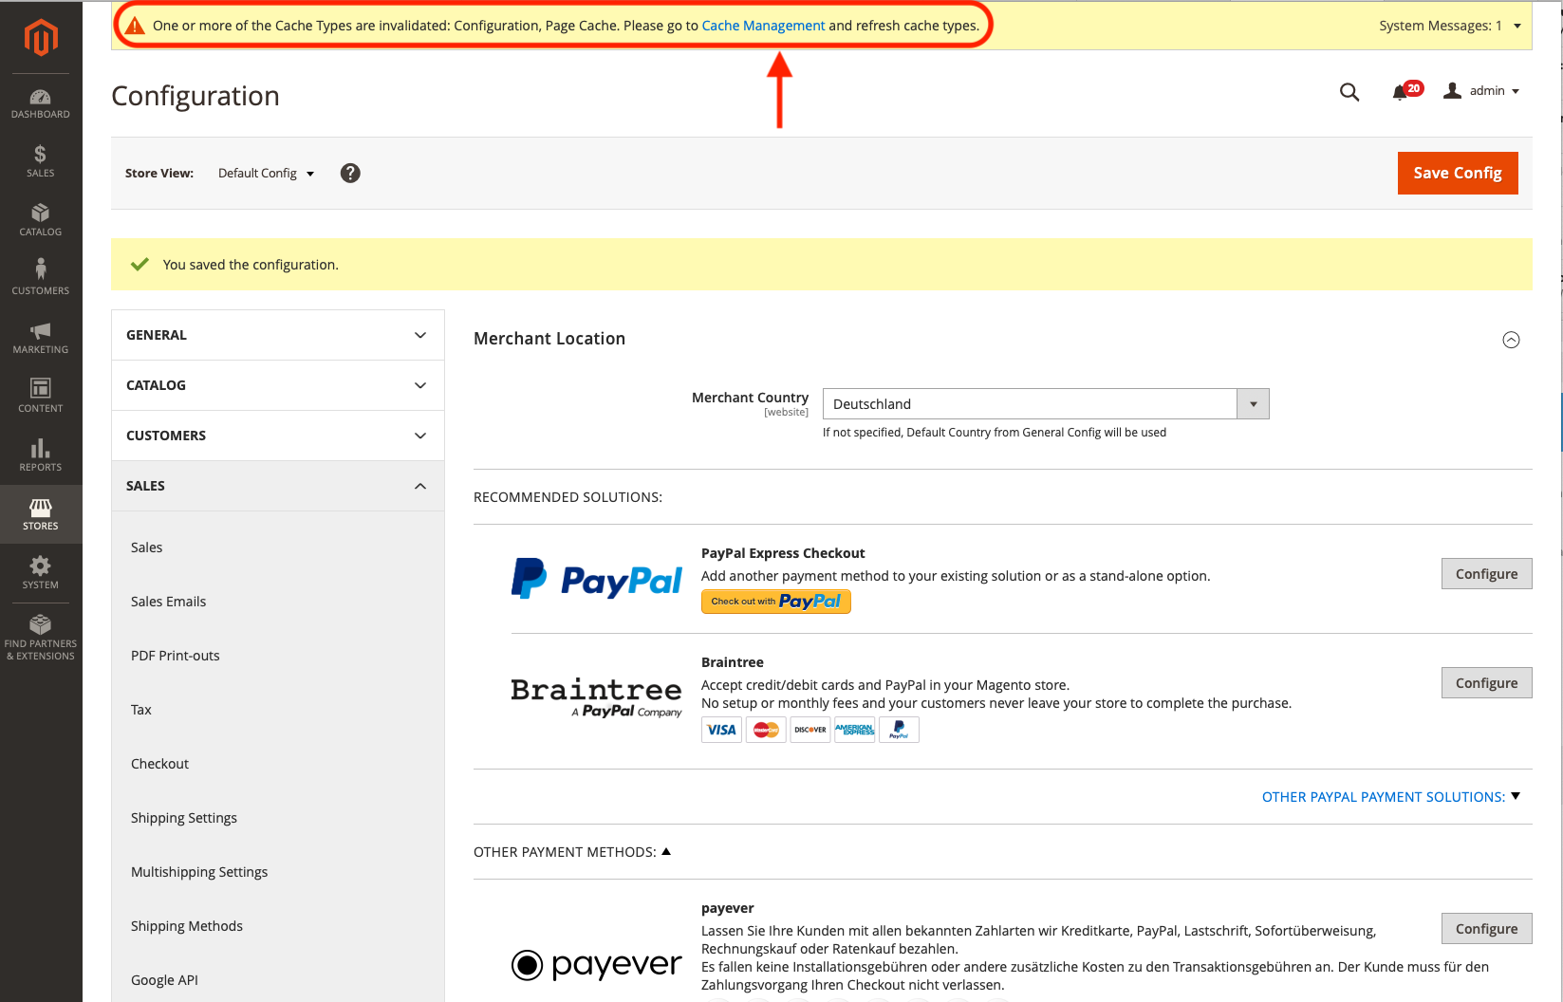
Task: Click the Discover card icon
Action: coord(810,730)
